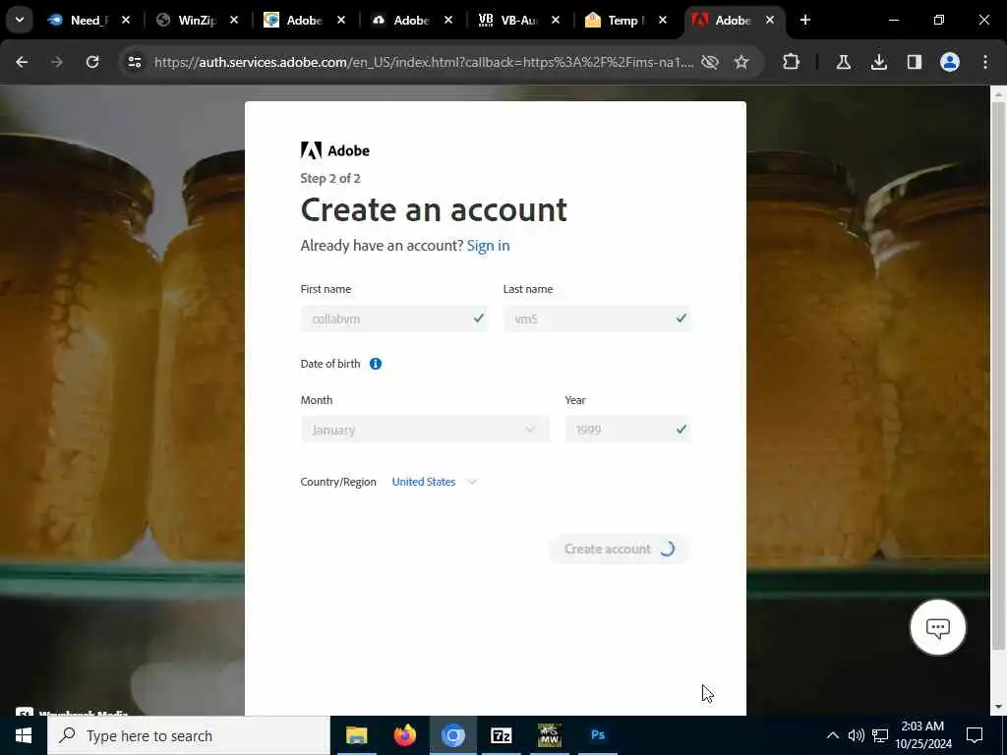
Task: Open network status icon
Action: point(880,735)
